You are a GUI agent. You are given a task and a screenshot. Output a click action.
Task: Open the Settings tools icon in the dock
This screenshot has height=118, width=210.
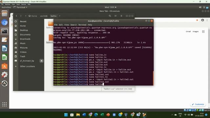point(4,75)
